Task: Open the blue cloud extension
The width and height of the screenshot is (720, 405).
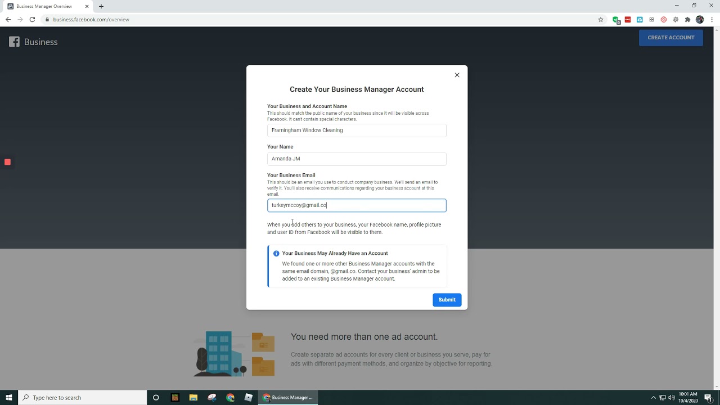Action: 640,20
